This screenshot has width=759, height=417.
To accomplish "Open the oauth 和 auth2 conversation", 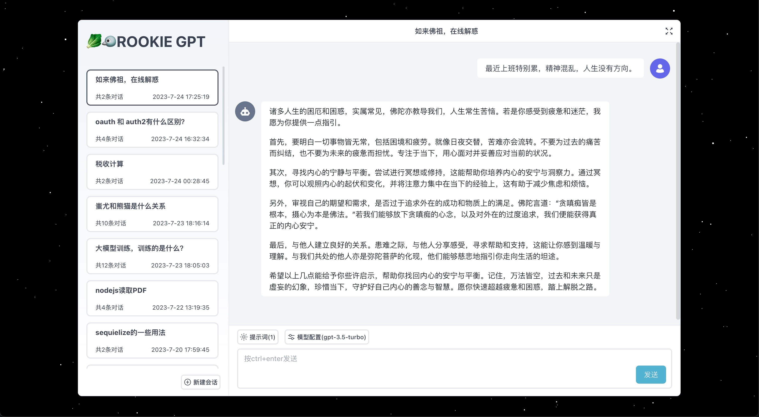I will point(152,130).
